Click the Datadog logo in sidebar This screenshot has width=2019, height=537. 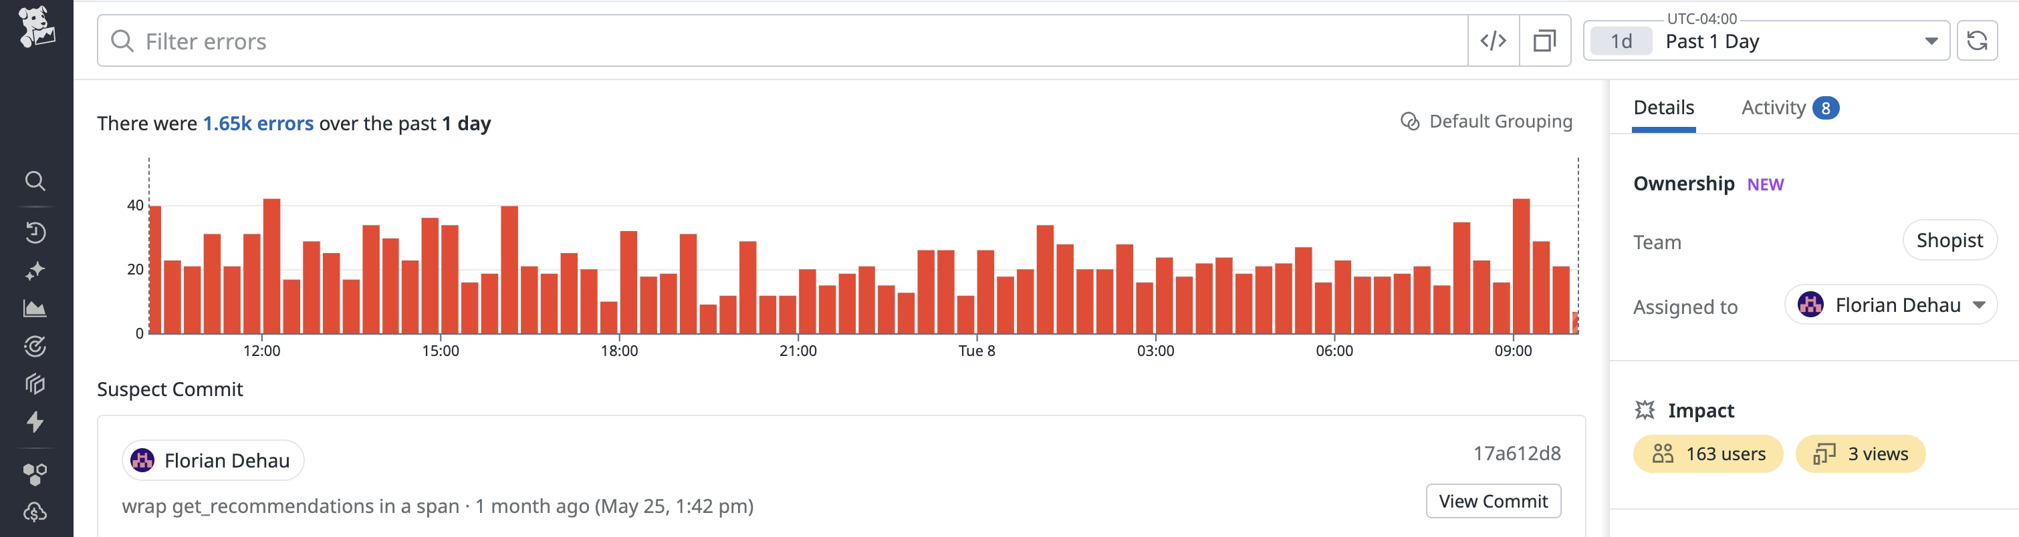tap(36, 27)
